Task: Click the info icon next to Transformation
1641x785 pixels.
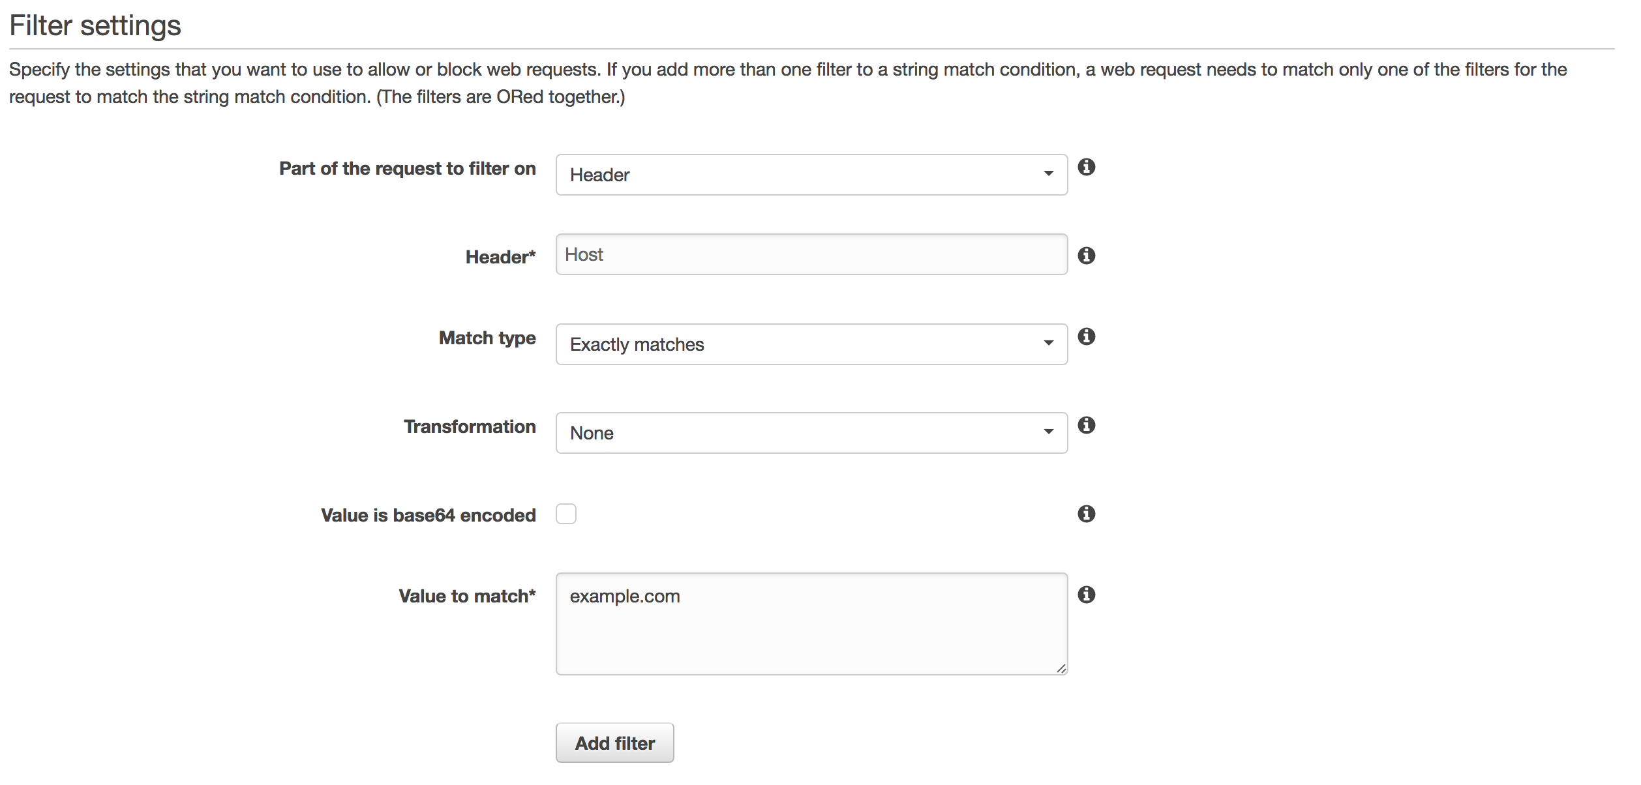Action: tap(1086, 425)
